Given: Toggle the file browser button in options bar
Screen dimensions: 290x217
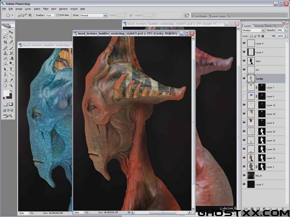Looking at the screenshot, I should (187, 15).
